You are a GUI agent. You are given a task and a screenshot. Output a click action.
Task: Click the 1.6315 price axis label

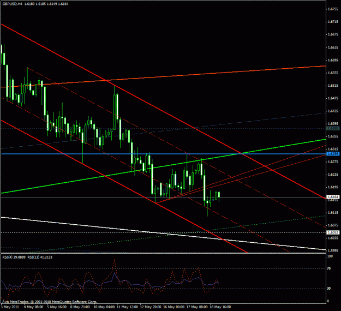[333, 149]
